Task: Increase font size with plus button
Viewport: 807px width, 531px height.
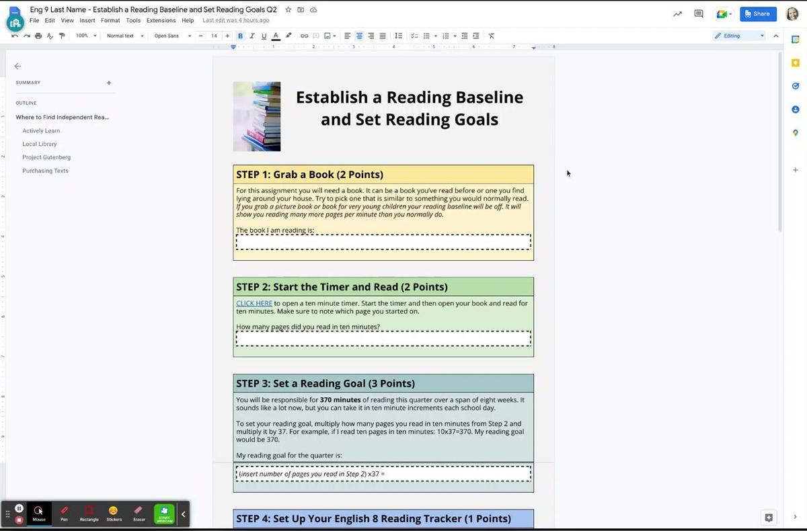Action: (x=227, y=36)
